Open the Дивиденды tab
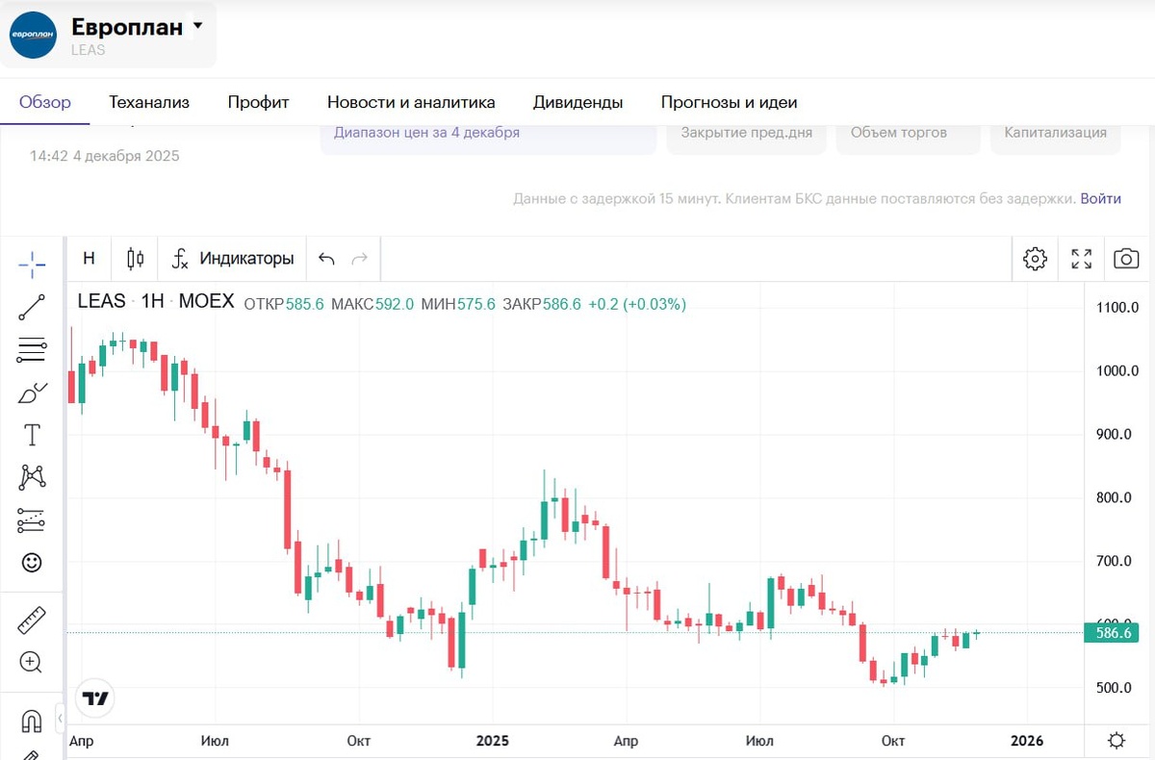1155x760 pixels. pyautogui.click(x=577, y=102)
